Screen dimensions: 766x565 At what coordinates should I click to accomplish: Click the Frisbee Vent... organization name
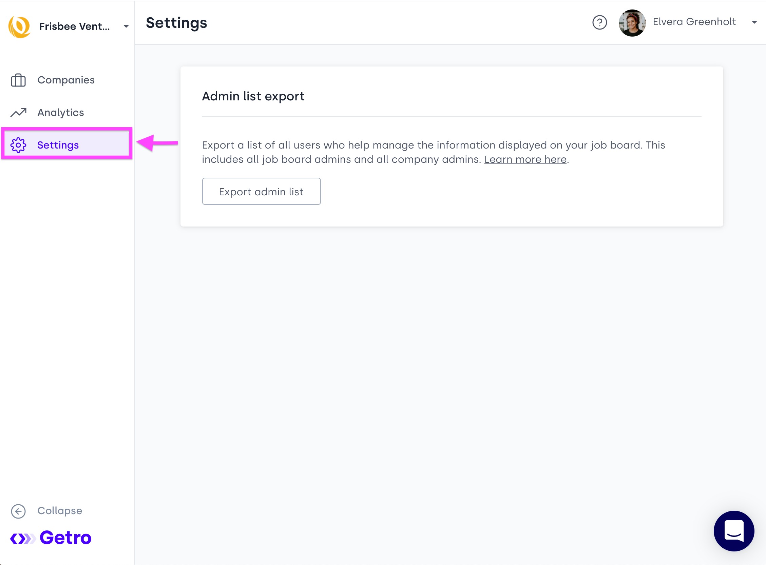74,26
